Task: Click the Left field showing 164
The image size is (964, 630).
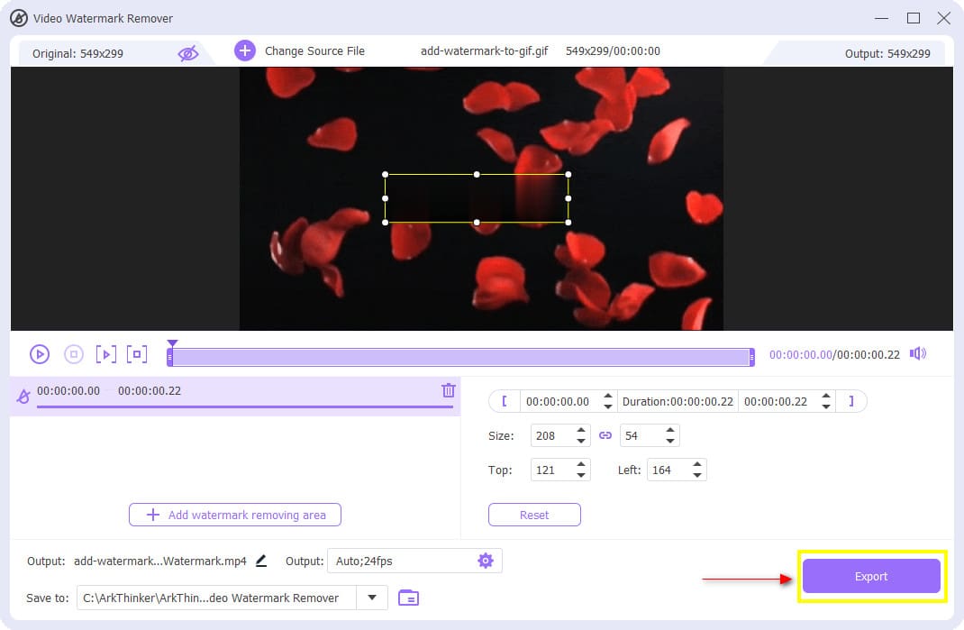Action: pyautogui.click(x=668, y=470)
